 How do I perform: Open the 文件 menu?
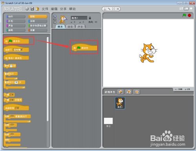point(45,9)
